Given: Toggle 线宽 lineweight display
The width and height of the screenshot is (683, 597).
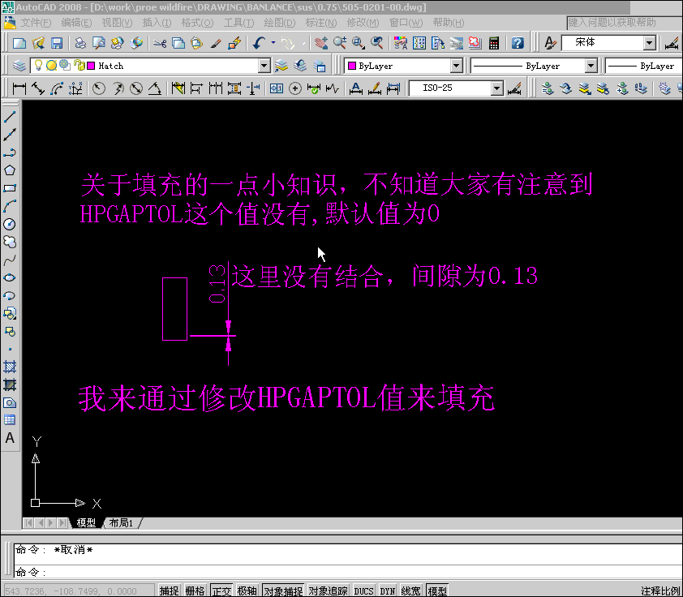Looking at the screenshot, I should point(410,591).
